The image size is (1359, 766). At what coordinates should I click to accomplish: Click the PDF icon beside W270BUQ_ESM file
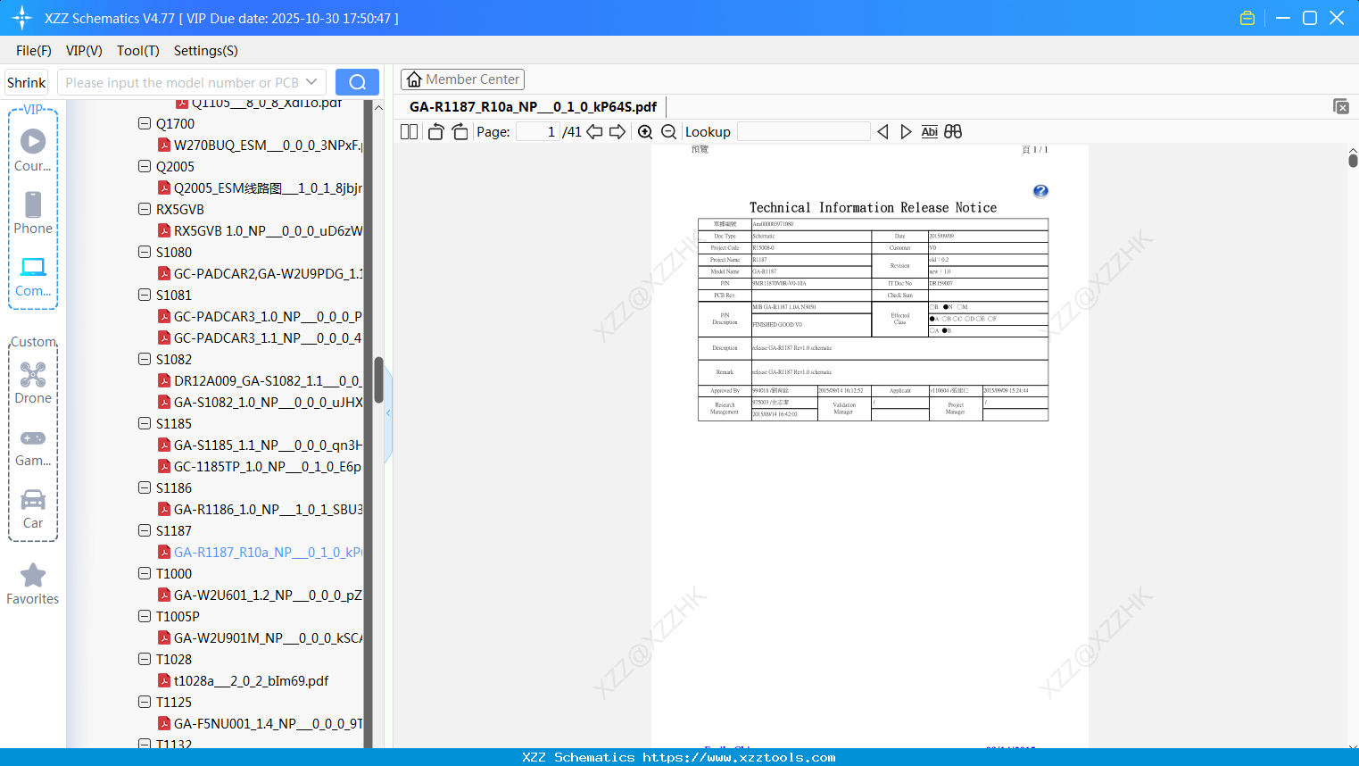pos(164,145)
